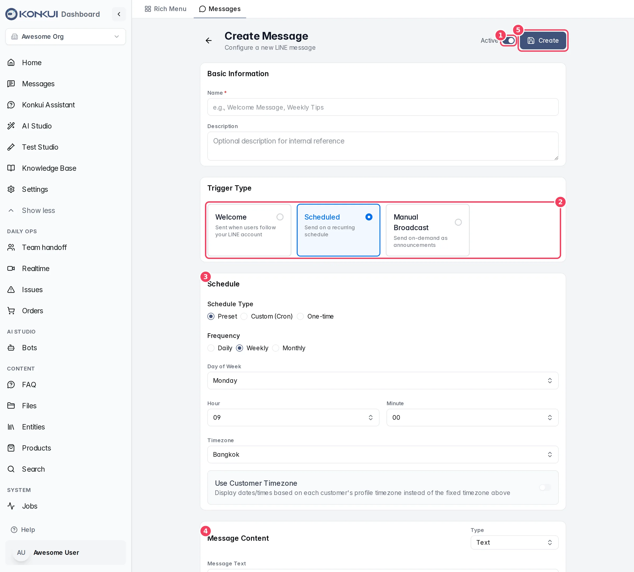Click the Name input field
Viewport: 634px width, 572px height.
tap(383, 107)
